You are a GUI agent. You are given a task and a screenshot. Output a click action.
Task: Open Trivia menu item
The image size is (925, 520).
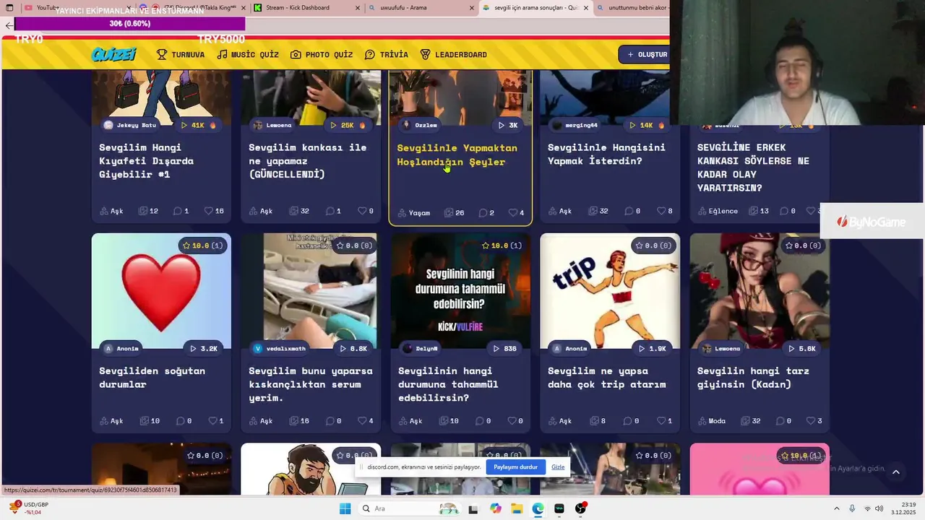click(387, 54)
